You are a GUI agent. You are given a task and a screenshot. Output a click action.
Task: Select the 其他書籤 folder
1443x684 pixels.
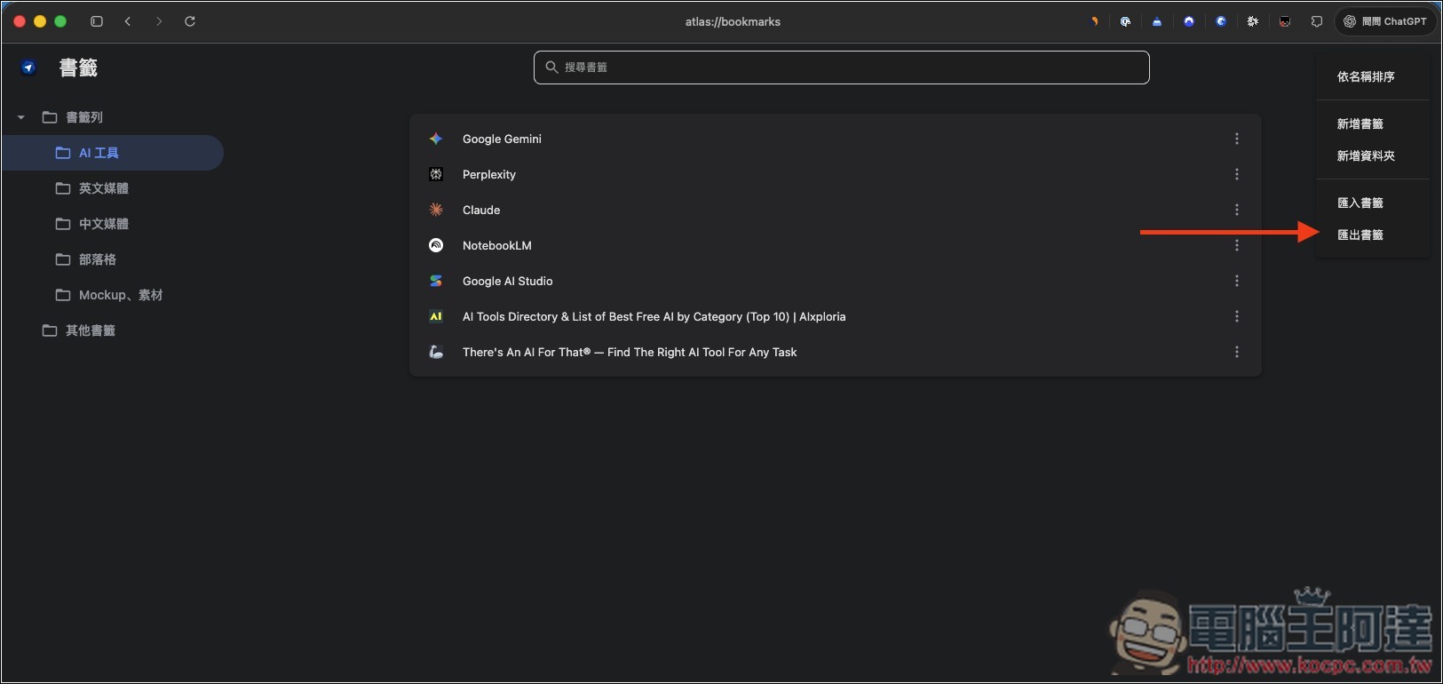79,330
